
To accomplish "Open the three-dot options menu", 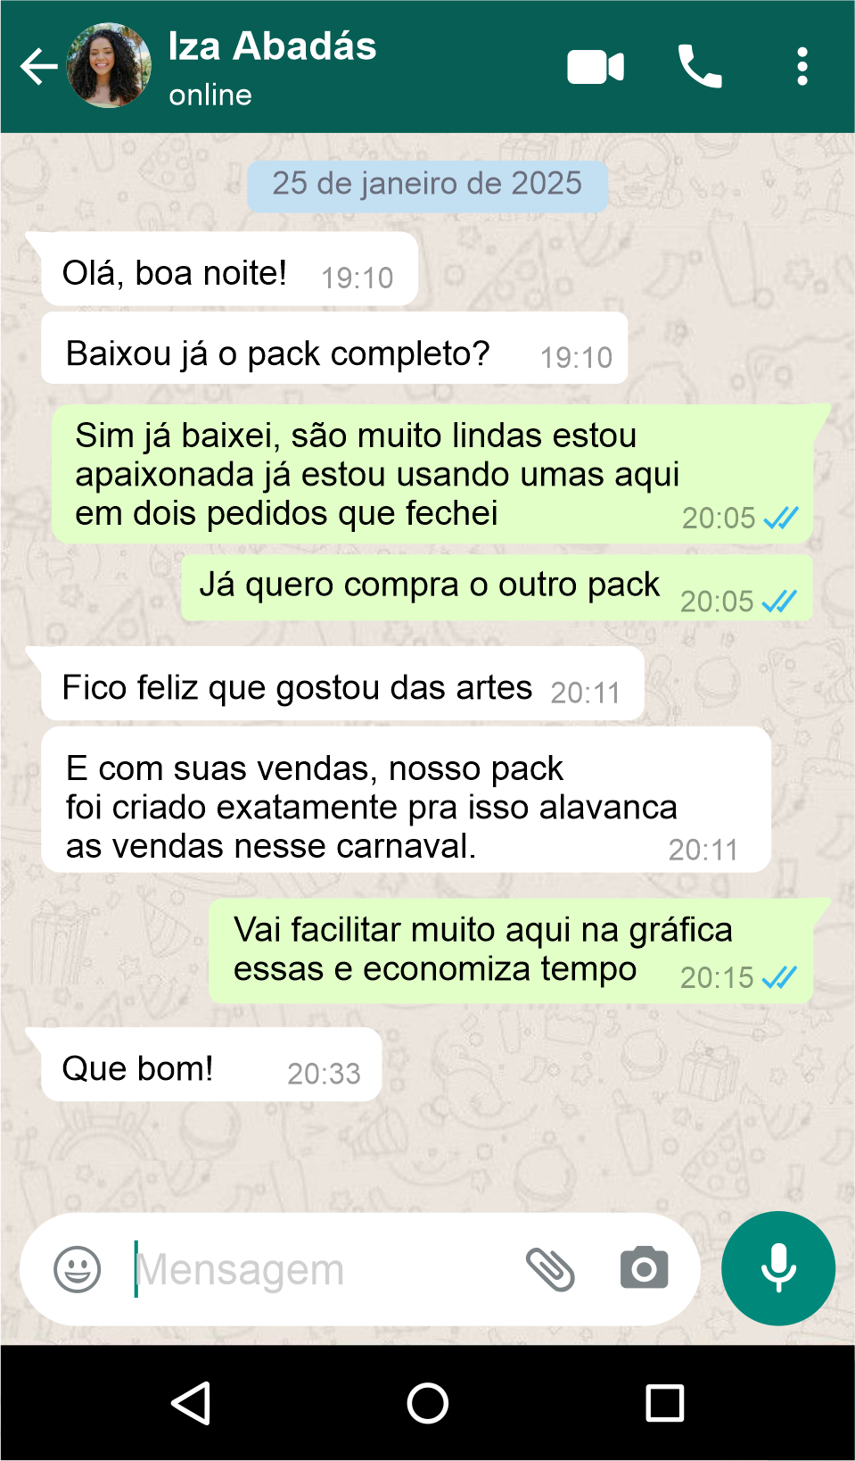I will [x=802, y=67].
